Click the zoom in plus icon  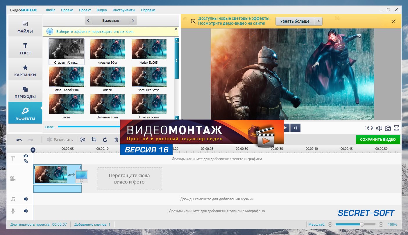click(x=381, y=225)
